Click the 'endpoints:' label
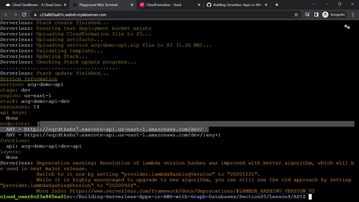This screenshot has width=359, height=202. tap(15, 124)
